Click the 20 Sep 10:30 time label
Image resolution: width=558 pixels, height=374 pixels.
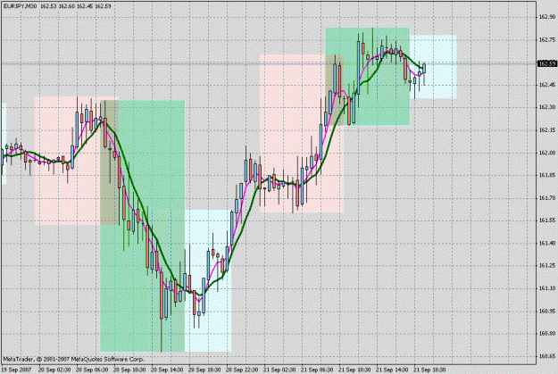tap(129, 370)
